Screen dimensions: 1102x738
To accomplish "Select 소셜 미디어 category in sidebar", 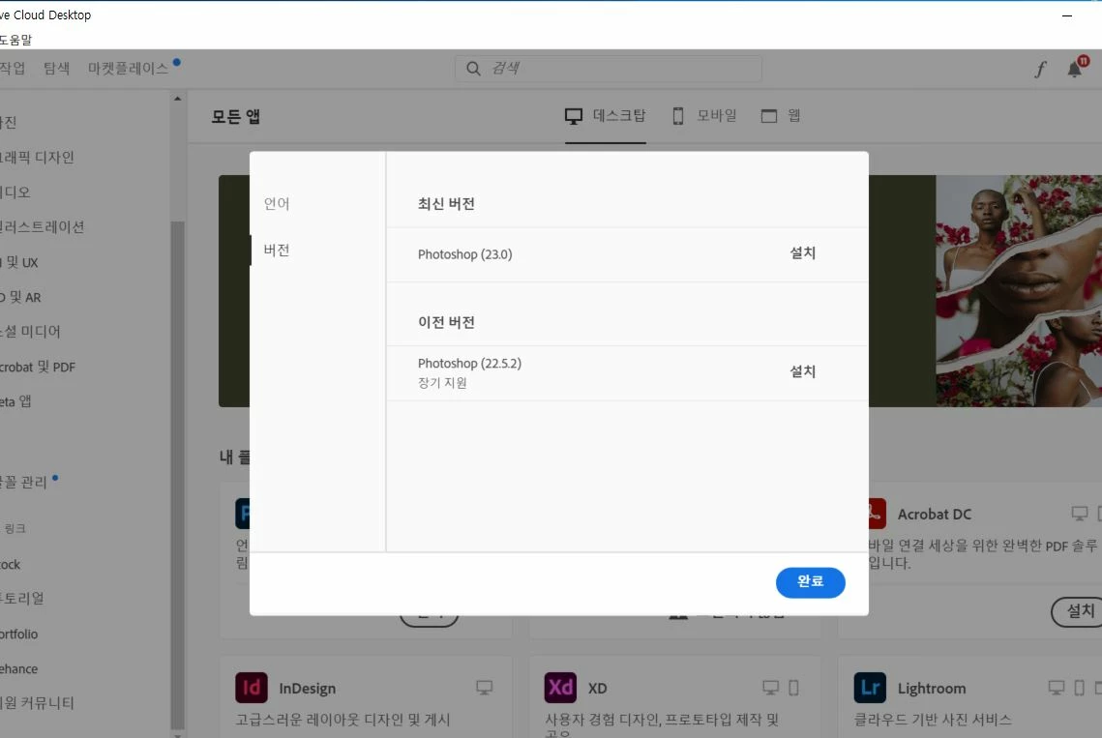I will pyautogui.click(x=30, y=332).
